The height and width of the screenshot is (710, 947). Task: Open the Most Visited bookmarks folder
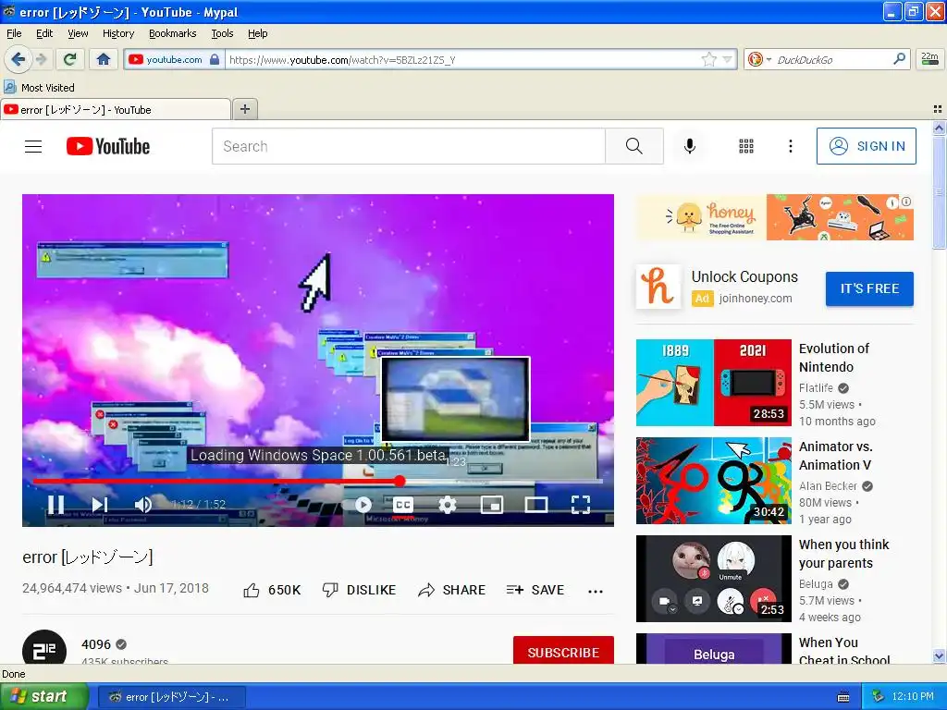(39, 88)
